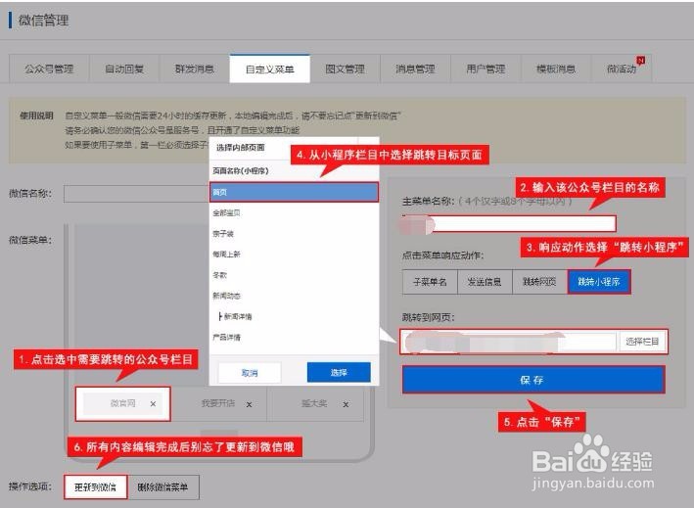Go to the 图文管理 tab
The image size is (694, 508).
tap(345, 69)
